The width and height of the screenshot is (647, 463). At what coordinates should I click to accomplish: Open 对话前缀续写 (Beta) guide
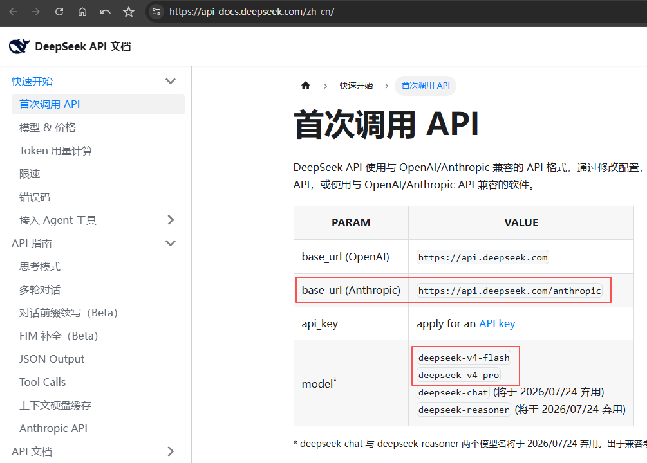tap(68, 313)
